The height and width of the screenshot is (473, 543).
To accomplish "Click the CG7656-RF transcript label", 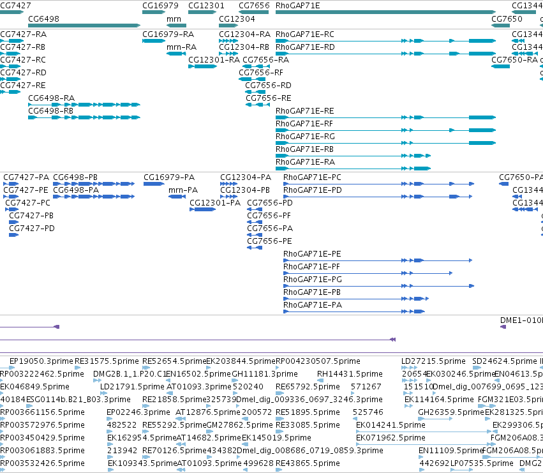I will click(x=261, y=73).
